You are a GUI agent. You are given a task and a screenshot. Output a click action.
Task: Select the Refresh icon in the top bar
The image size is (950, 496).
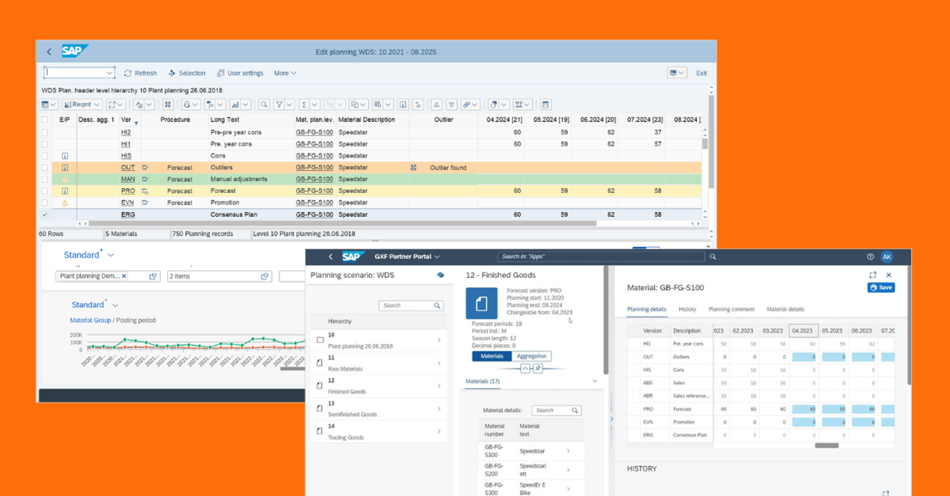point(128,73)
